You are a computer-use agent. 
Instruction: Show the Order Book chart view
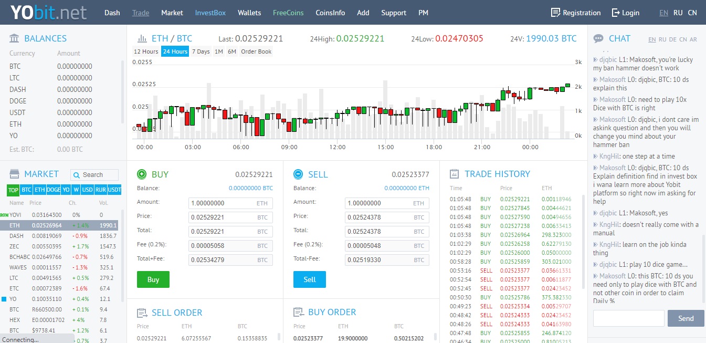point(256,51)
